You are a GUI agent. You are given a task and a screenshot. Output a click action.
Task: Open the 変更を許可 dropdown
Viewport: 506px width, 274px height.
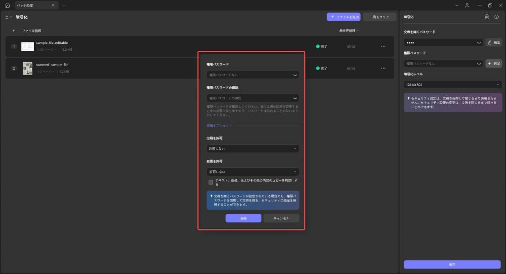click(253, 172)
